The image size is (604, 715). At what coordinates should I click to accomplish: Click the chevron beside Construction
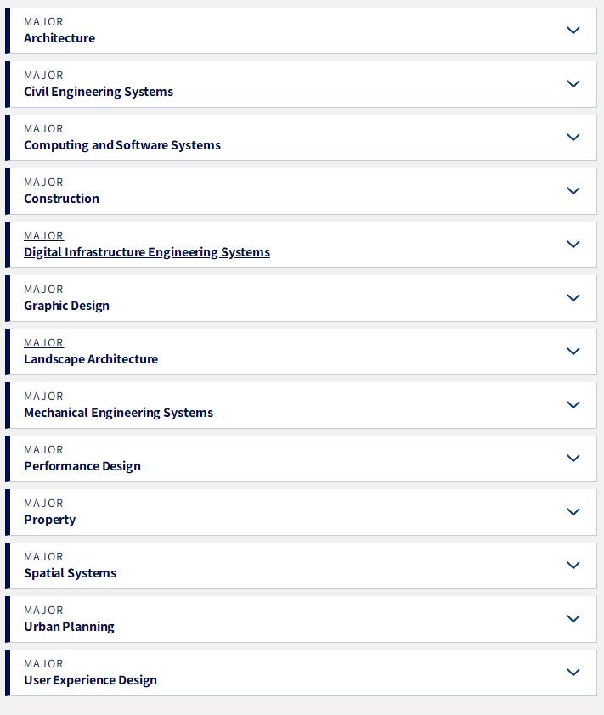pos(573,190)
